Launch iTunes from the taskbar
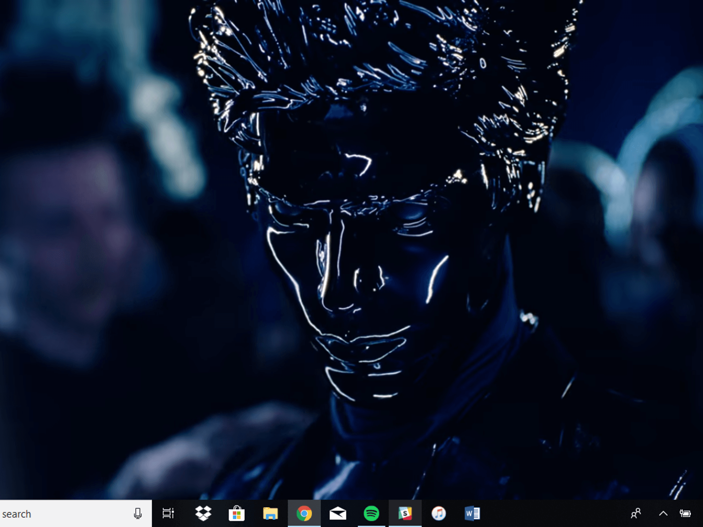The height and width of the screenshot is (527, 703). [x=439, y=514]
